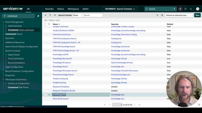
Task: Open the Admin menu
Action: (x=86, y=9)
